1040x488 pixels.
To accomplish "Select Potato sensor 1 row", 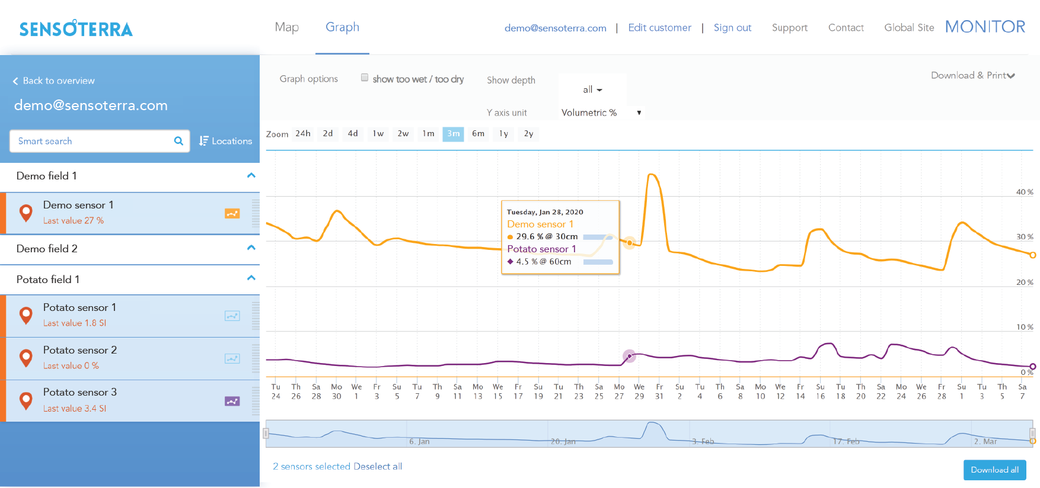I will coord(130,316).
